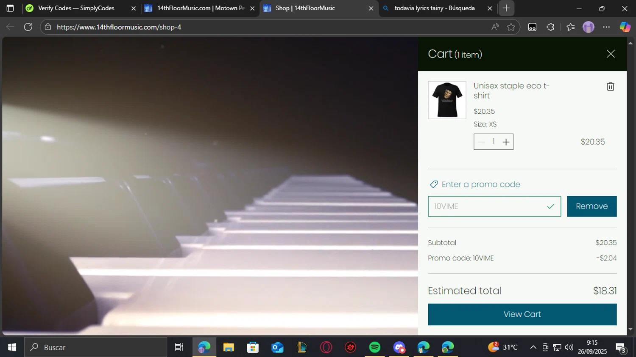This screenshot has width=636, height=357.
Task: Add this page to favorites star
Action: (511, 27)
